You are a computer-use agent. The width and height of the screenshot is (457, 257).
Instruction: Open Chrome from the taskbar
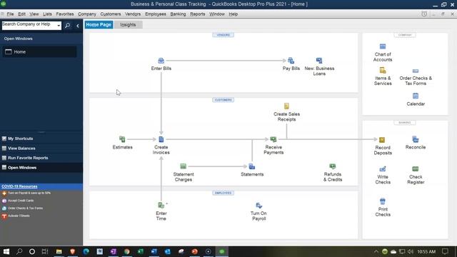pyautogui.click(x=126, y=251)
